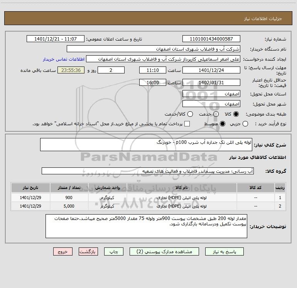Click the جزئیات اطلاعات نیاز header title
The height and width of the screenshot is (288, 297).
(x=263, y=19)
